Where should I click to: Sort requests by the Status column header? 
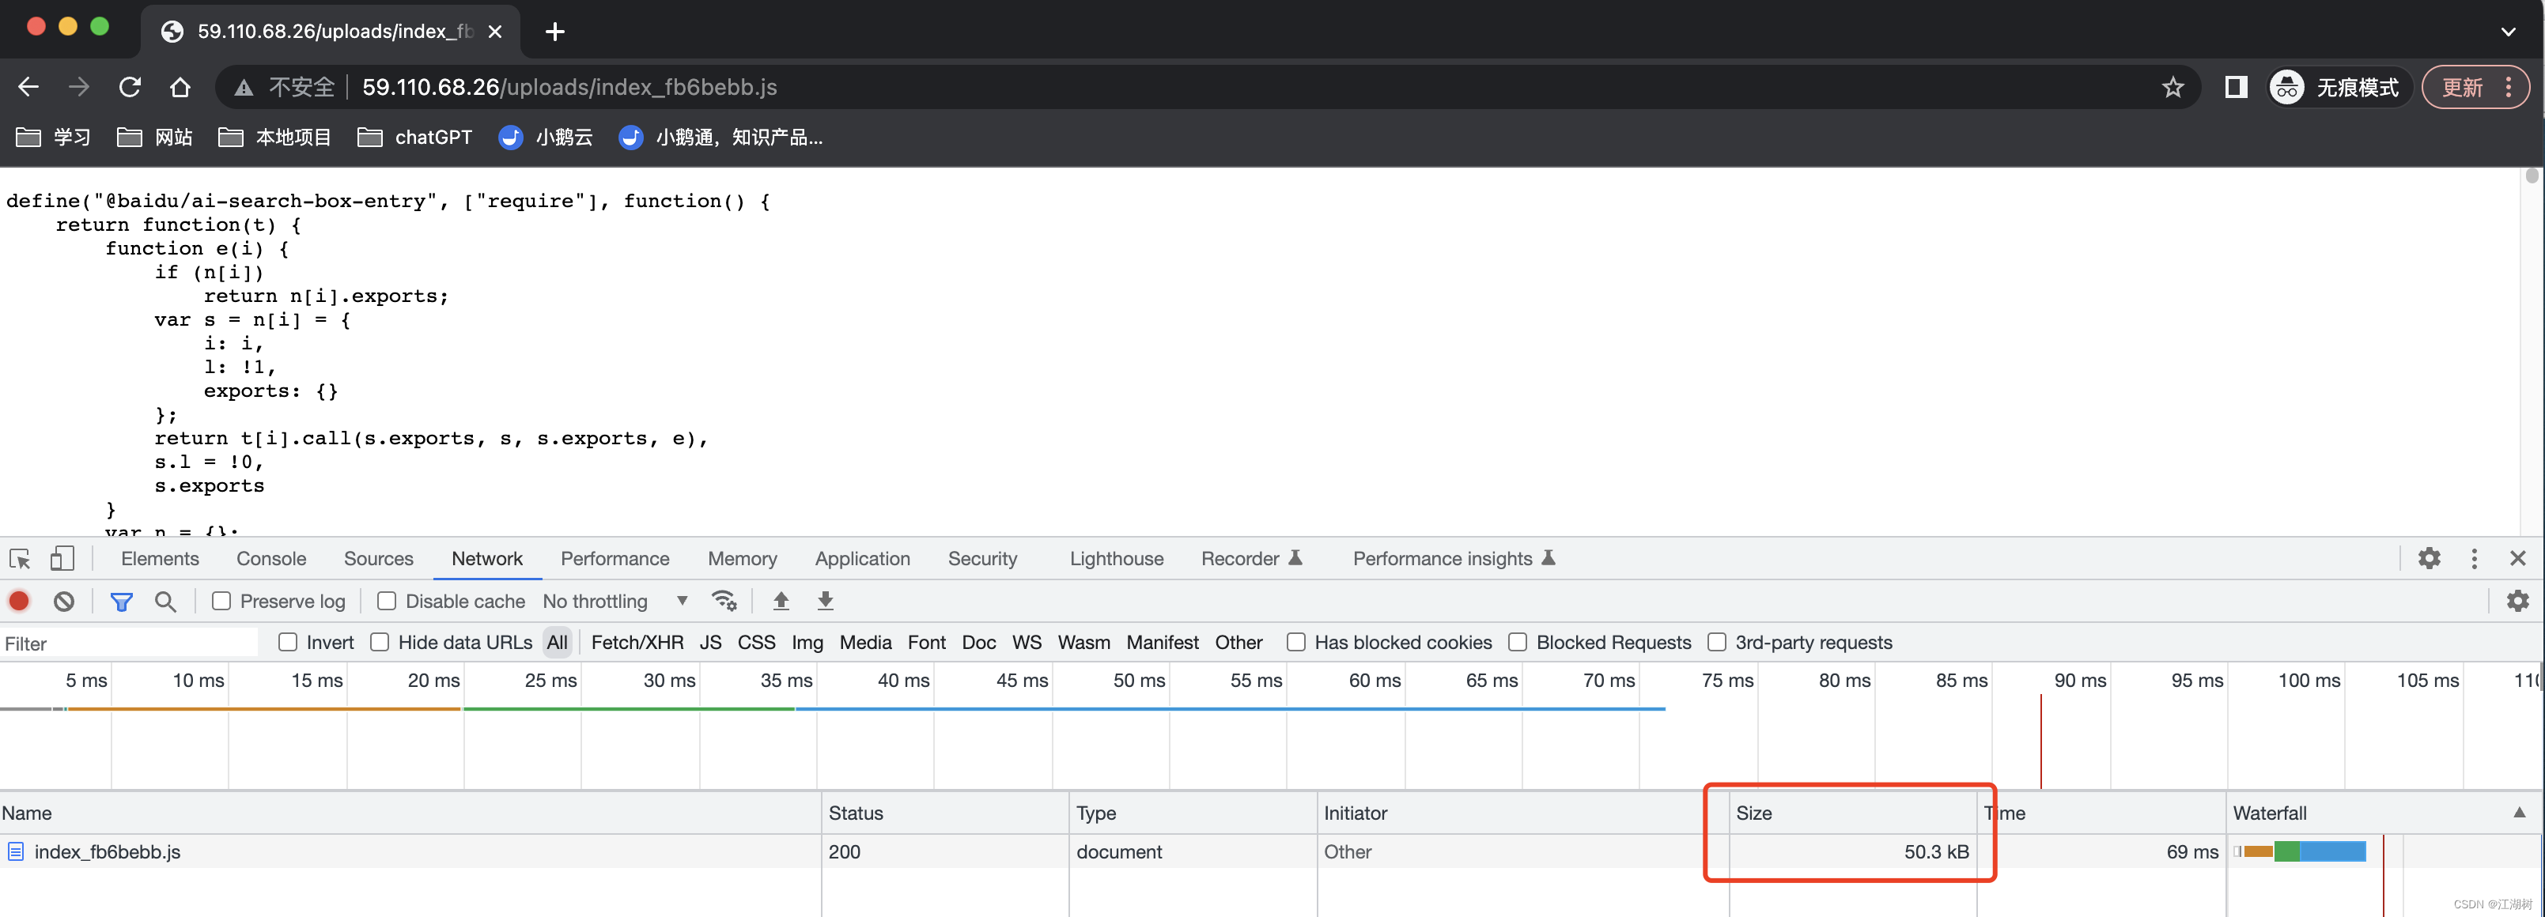click(946, 813)
